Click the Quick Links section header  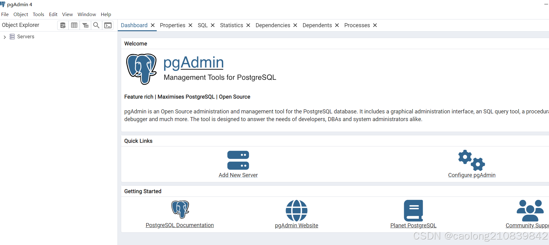(x=138, y=141)
